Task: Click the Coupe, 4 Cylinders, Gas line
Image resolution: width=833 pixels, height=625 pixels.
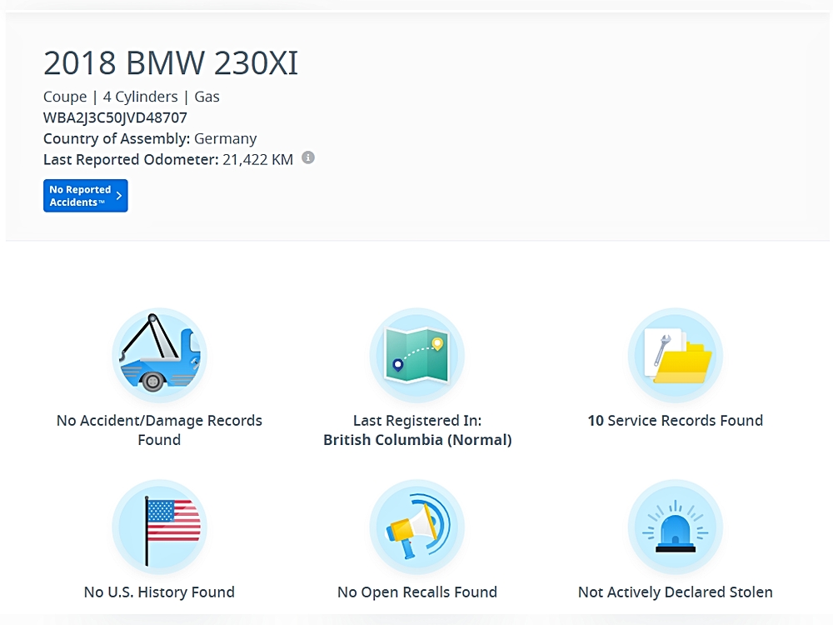Action: pyautogui.click(x=132, y=97)
